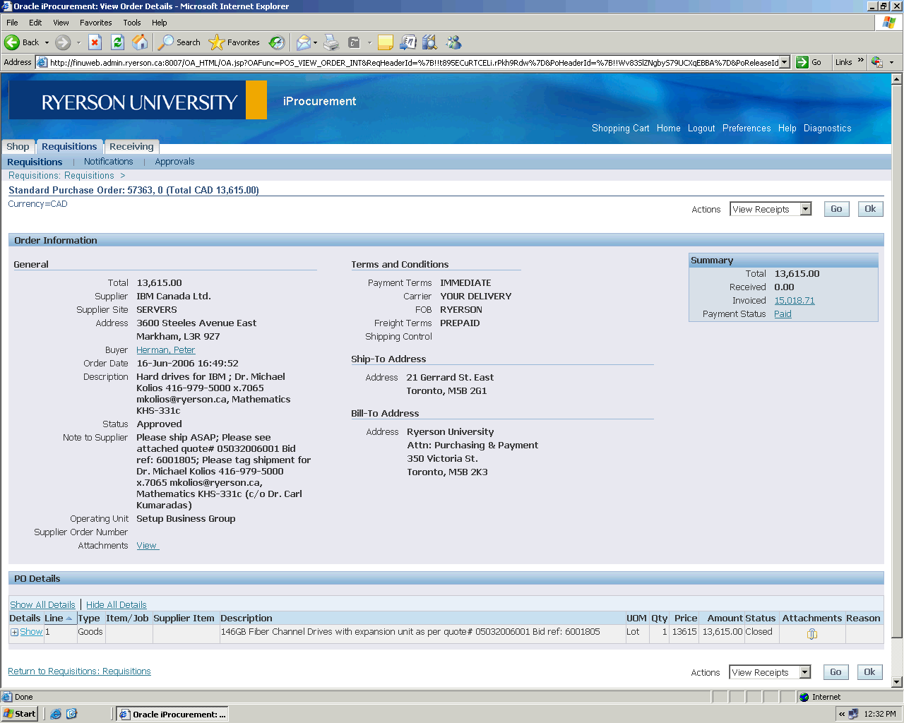Click the vertical scrollbar down arrow
904x723 pixels.
point(897,682)
